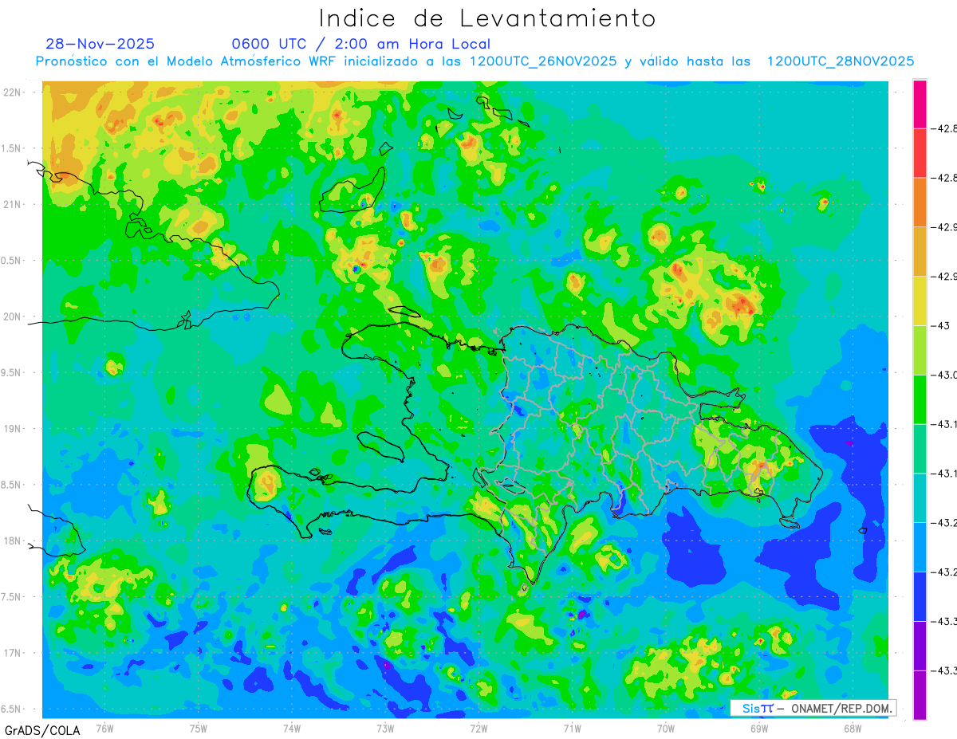The image size is (957, 739).
Task: Pick the orange swatch in the color bar
Action: [x=920, y=202]
